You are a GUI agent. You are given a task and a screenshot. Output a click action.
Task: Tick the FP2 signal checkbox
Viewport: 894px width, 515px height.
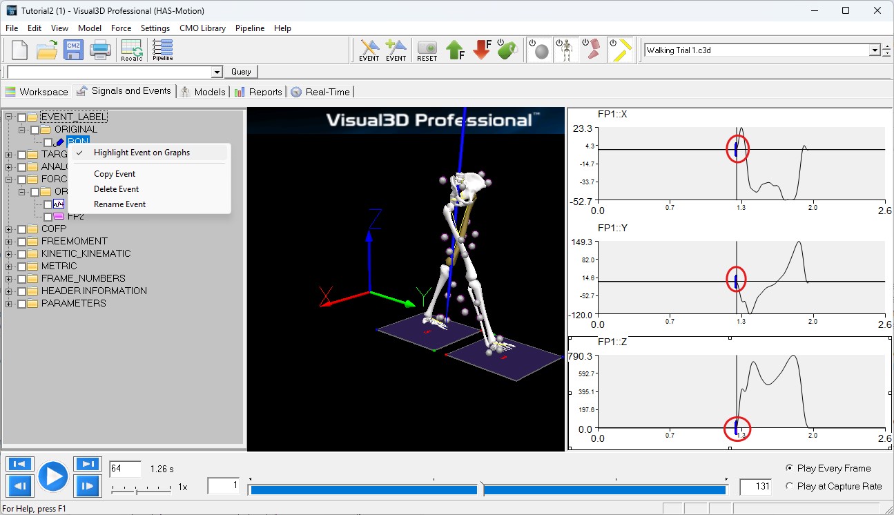pyautogui.click(x=48, y=217)
